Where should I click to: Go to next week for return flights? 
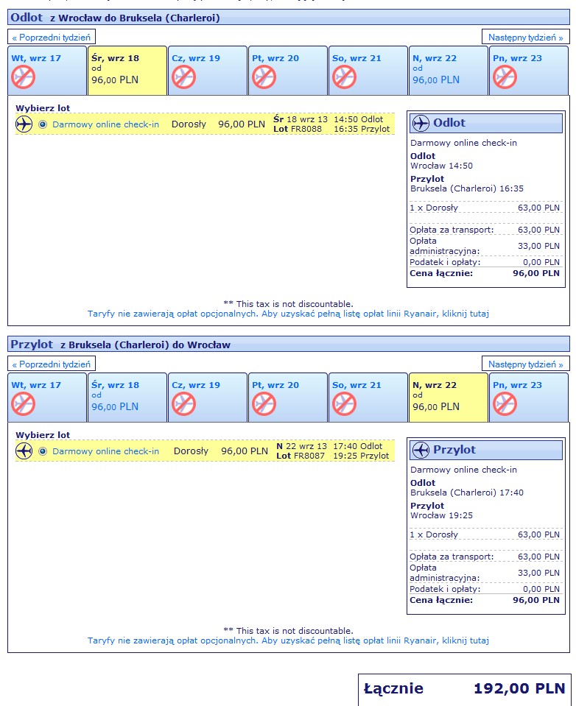tap(526, 364)
